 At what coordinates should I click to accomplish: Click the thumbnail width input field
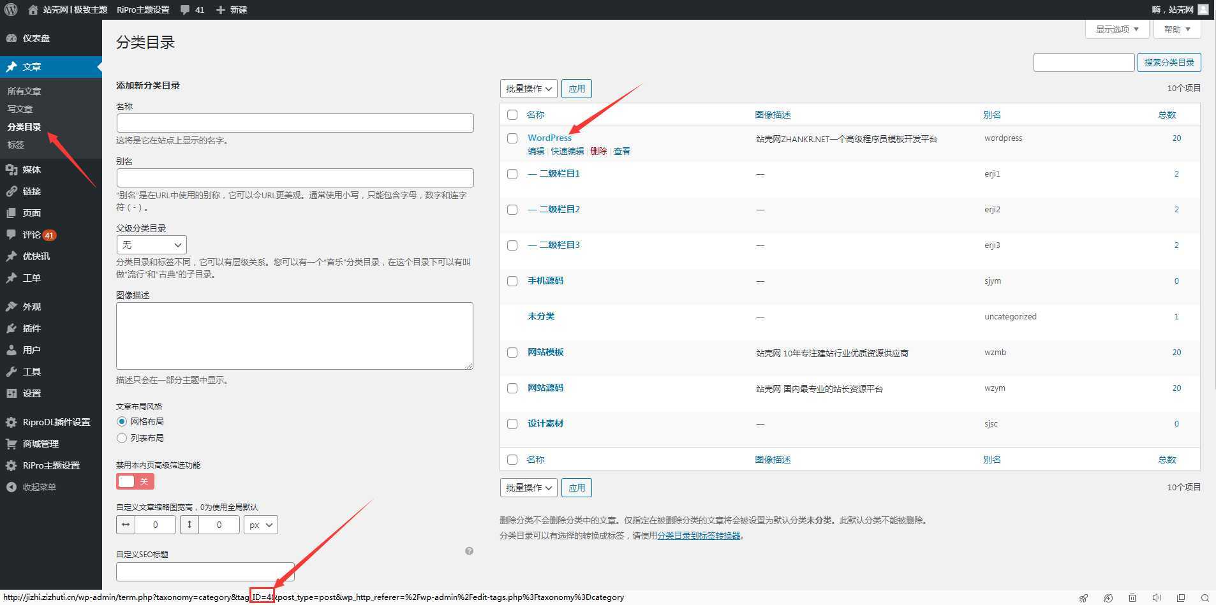155,525
